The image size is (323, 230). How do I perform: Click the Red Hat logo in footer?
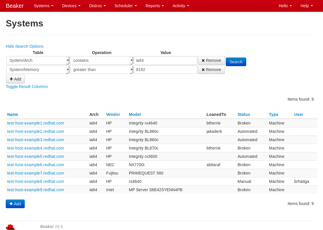[10, 227]
